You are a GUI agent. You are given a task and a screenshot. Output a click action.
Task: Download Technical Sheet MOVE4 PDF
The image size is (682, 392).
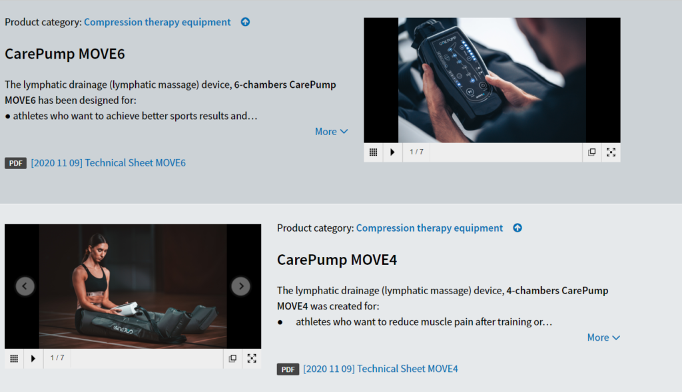380,369
